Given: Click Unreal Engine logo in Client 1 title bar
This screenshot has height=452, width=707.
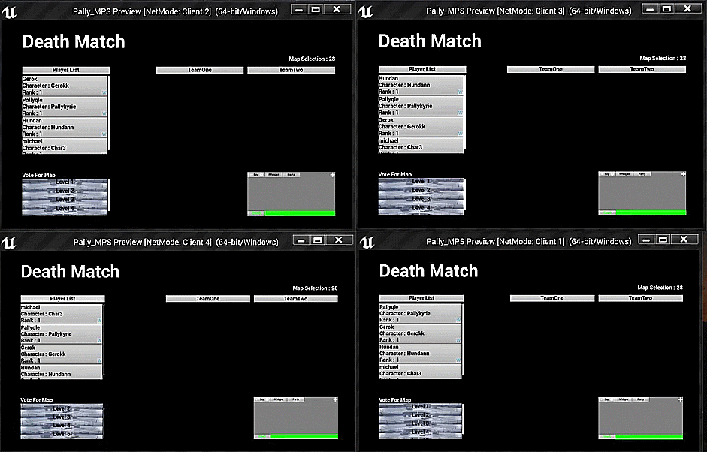Looking at the screenshot, I should point(367,242).
